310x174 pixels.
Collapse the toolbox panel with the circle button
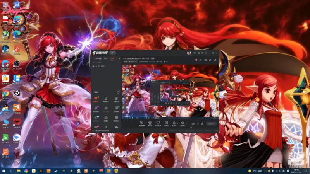tap(118, 92)
